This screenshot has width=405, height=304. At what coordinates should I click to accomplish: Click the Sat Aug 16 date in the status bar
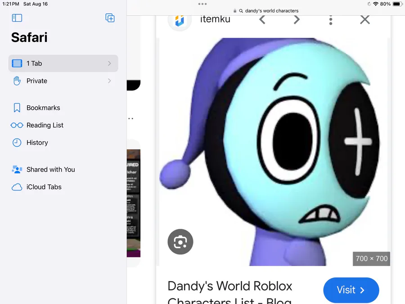coord(36,4)
